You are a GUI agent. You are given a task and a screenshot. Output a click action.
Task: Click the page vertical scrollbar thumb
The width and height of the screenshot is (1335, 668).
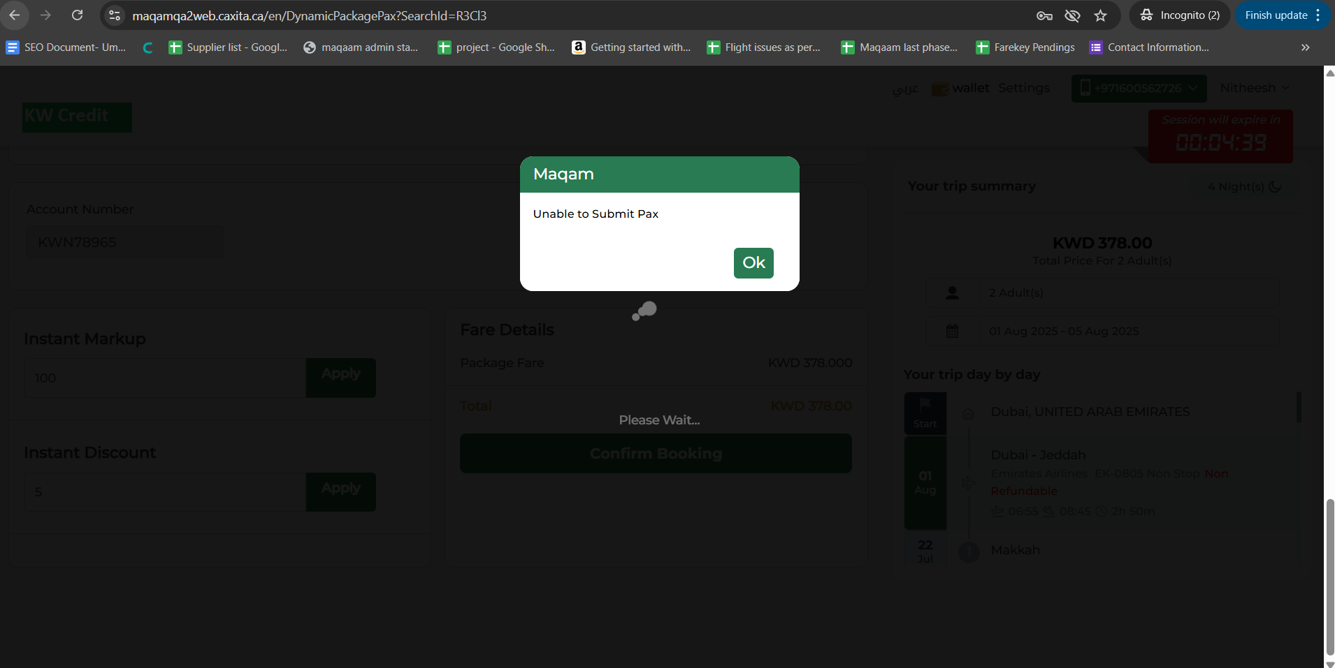(x=1329, y=576)
